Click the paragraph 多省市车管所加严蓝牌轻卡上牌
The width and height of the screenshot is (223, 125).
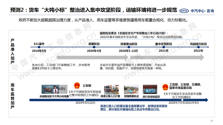[x=133, y=67]
